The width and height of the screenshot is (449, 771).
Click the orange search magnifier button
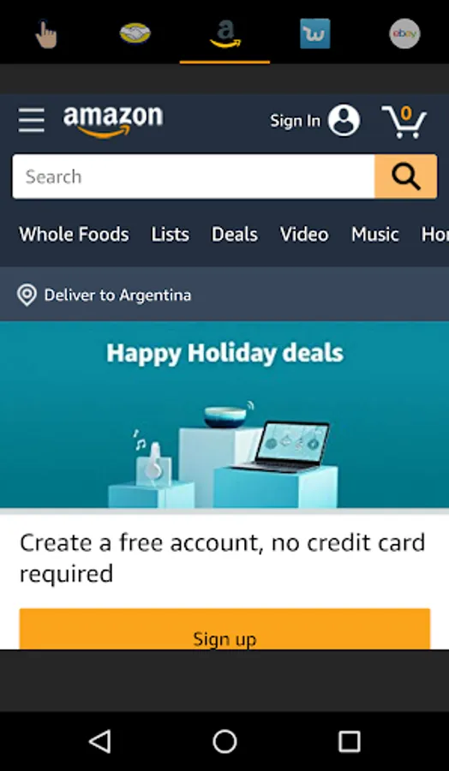point(405,176)
